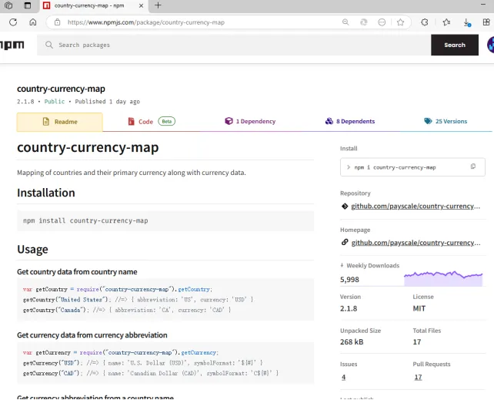This screenshot has width=494, height=400.
Task: Open browser extensions puzzle icon
Action: tap(425, 22)
